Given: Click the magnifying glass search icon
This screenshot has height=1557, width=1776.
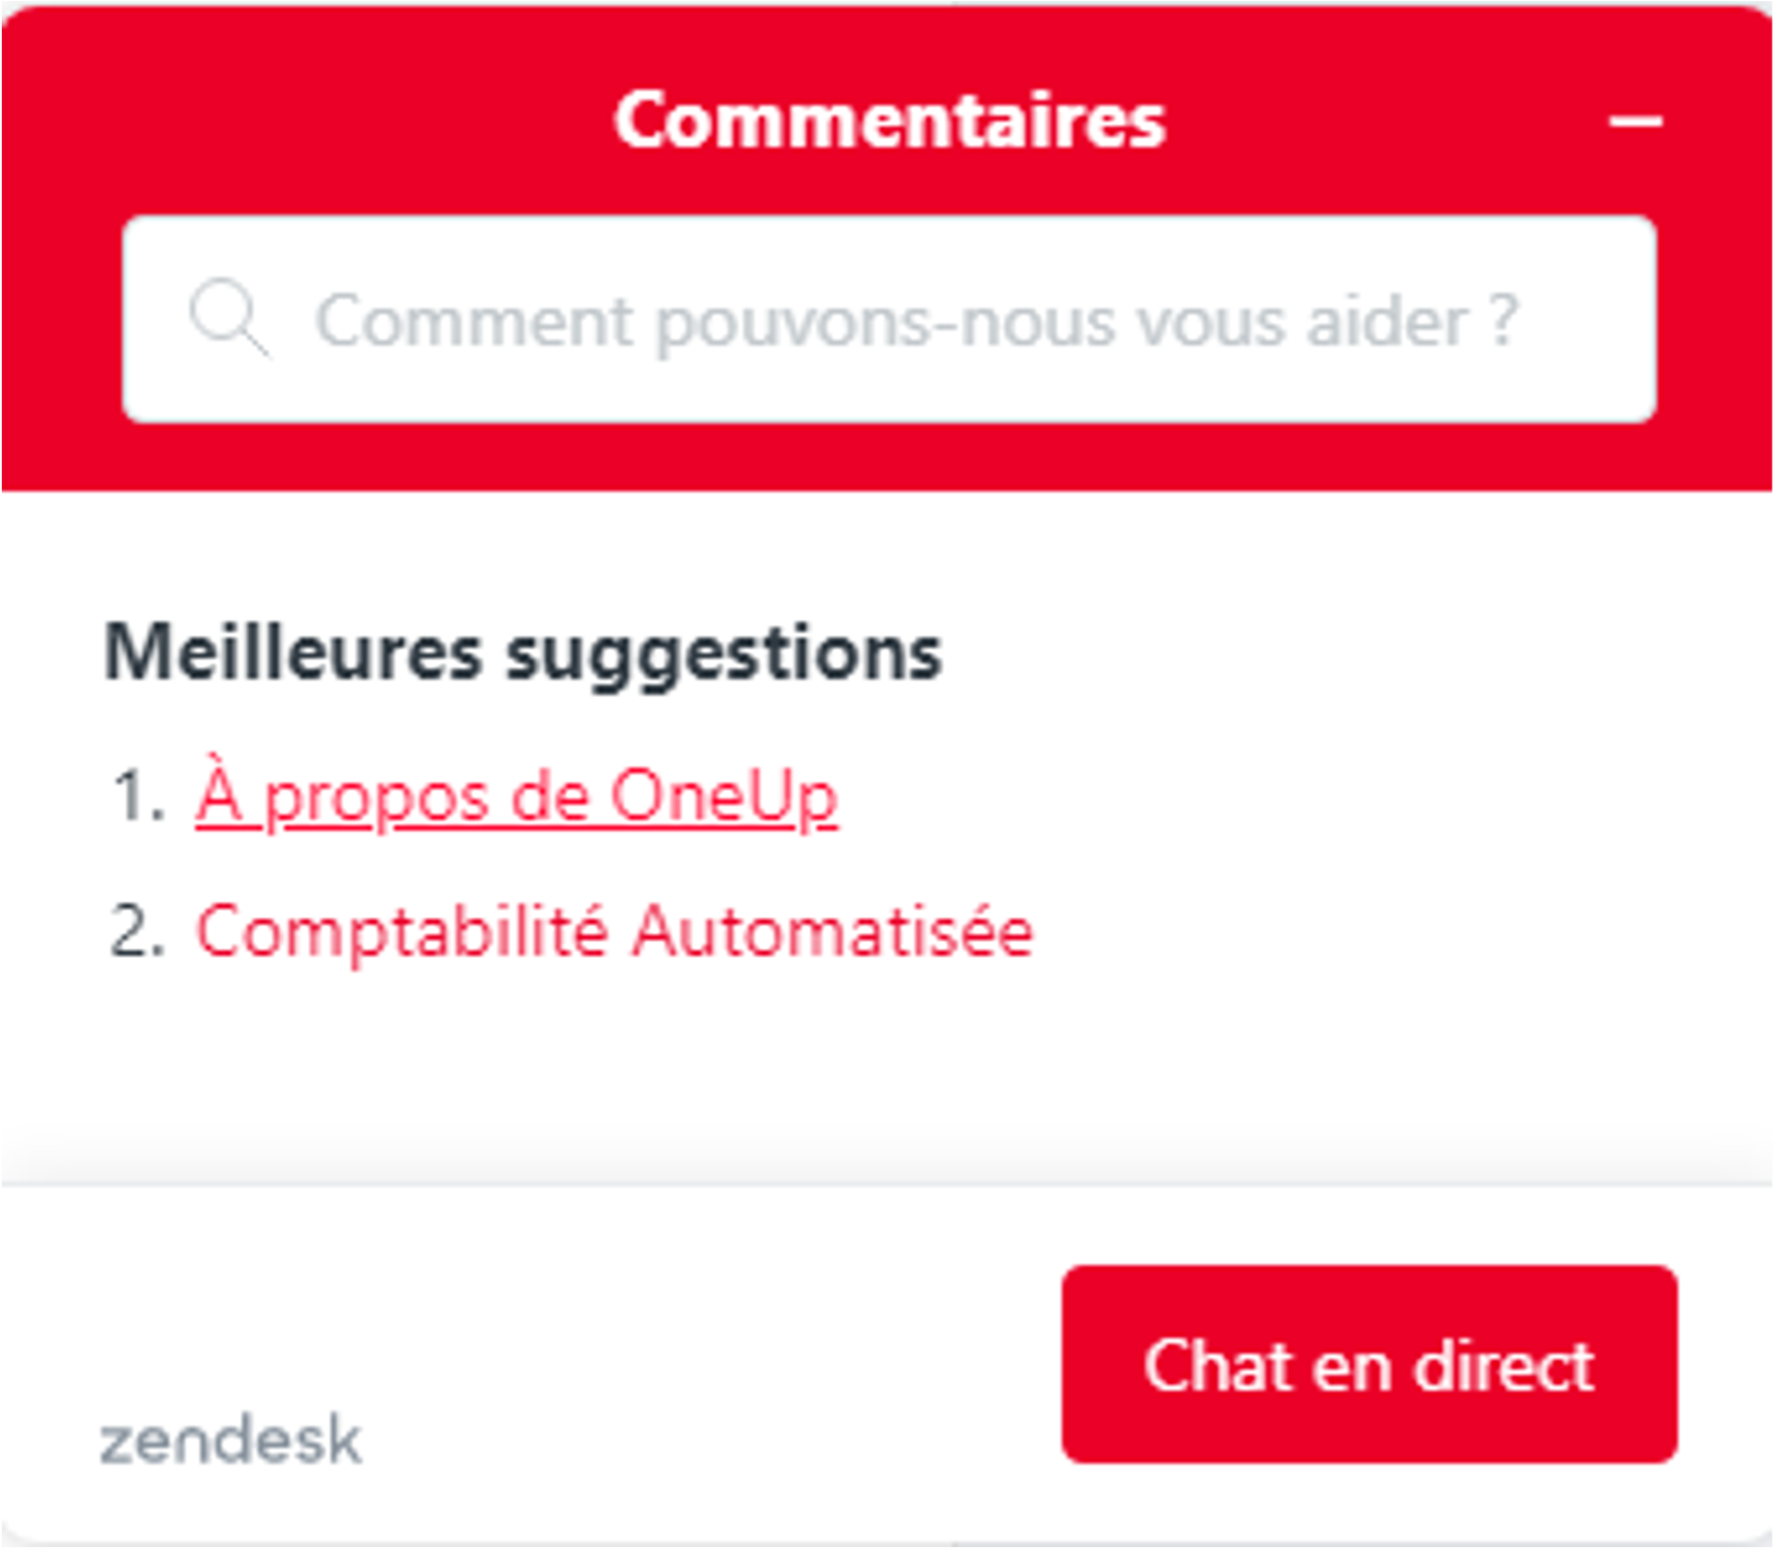Looking at the screenshot, I should tap(229, 319).
